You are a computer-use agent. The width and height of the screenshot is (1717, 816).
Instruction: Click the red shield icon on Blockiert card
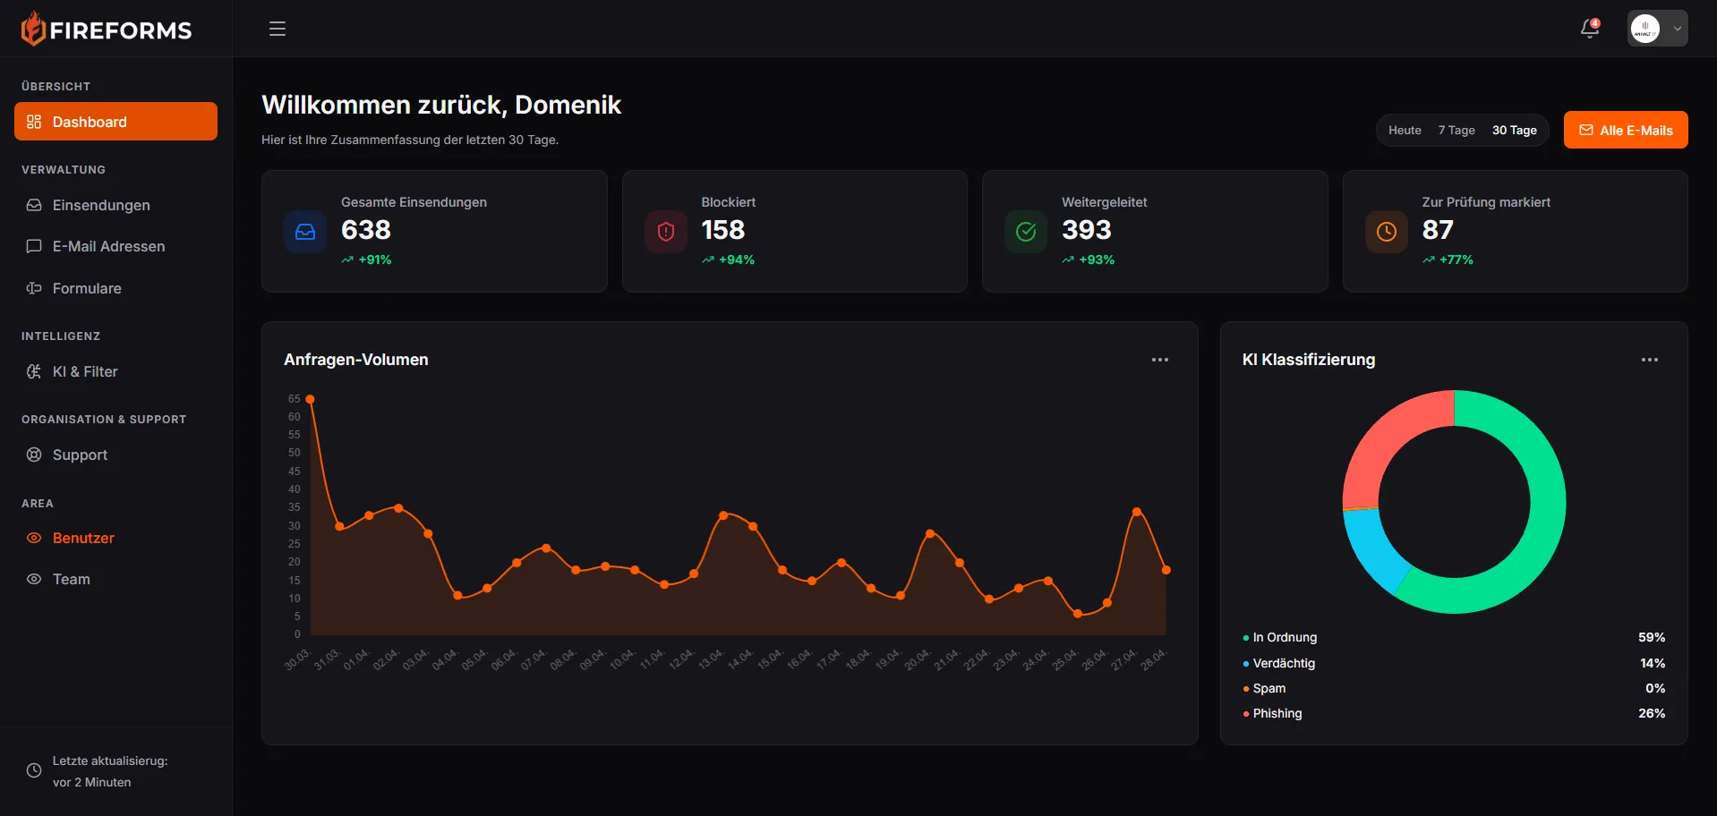point(666,232)
